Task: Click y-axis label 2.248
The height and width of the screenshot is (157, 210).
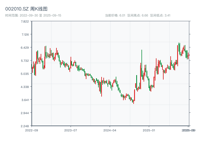Action: [x=25, y=126]
